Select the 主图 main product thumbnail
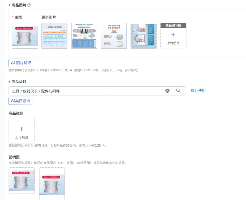Screen dimensions: 246x200 pyautogui.click(x=25, y=36)
